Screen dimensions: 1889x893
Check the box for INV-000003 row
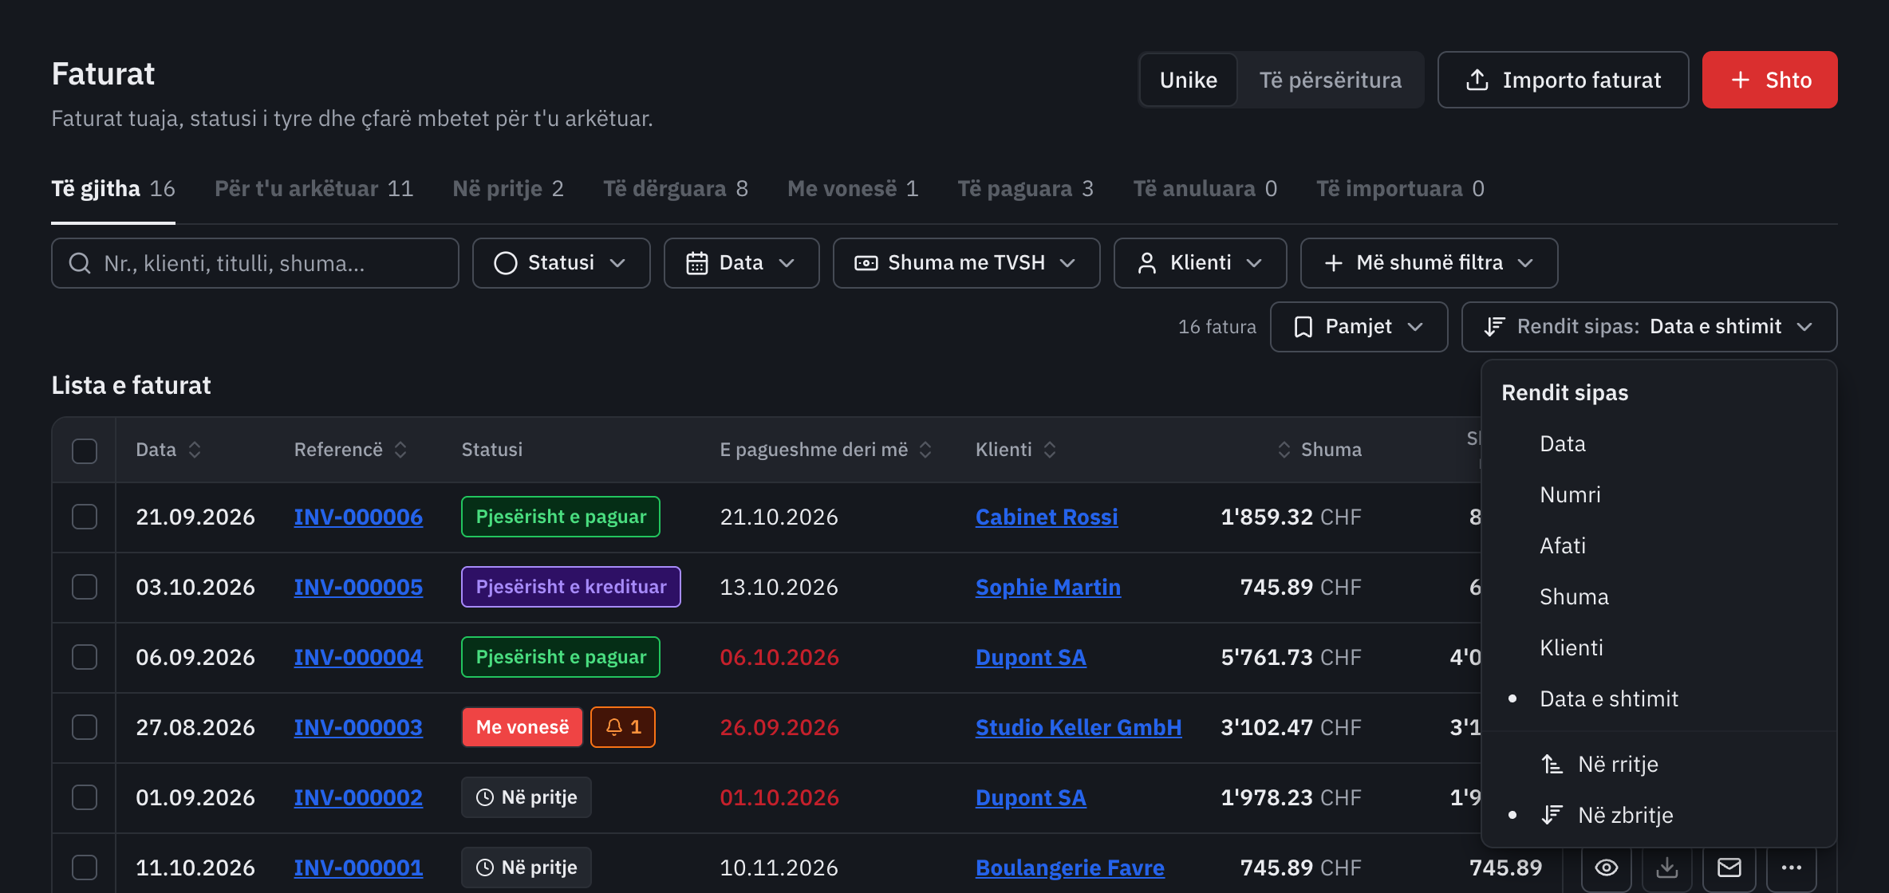[x=85, y=727]
